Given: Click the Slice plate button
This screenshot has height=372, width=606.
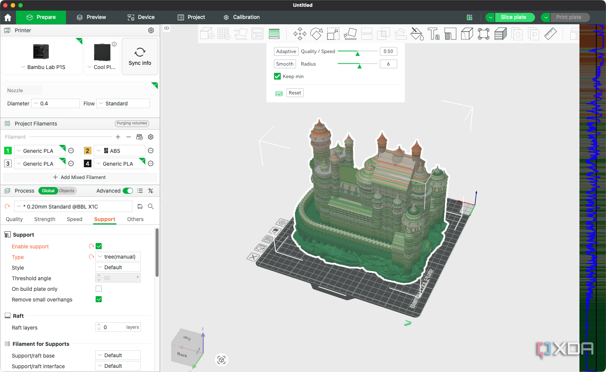Looking at the screenshot, I should (515, 17).
